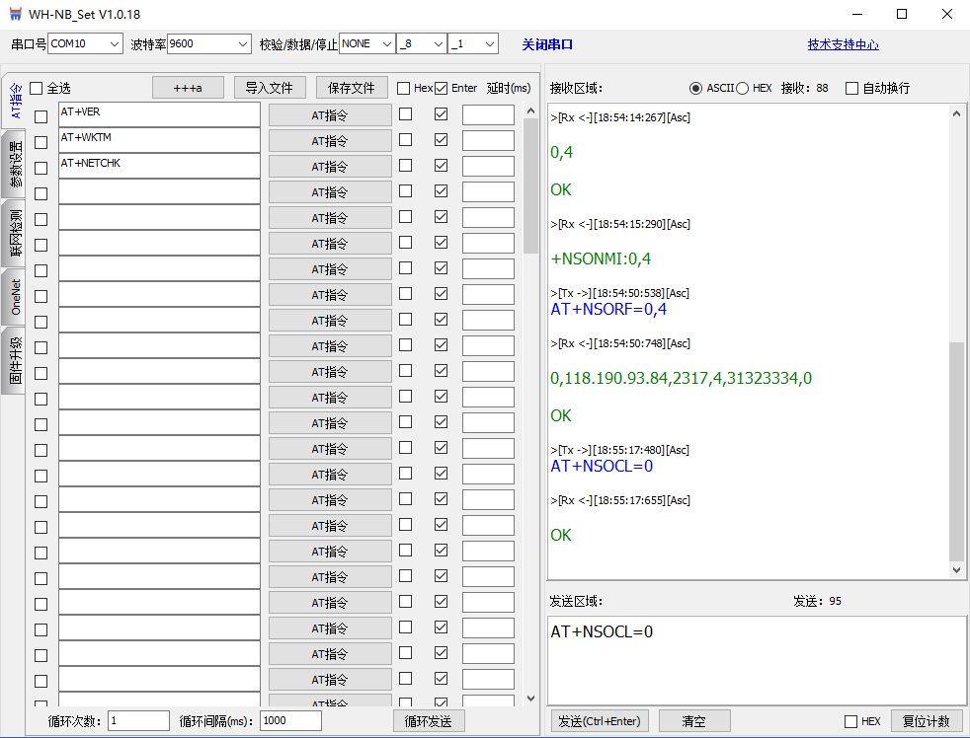Click the AT+VER command input field
970x738 pixels.
[x=160, y=115]
